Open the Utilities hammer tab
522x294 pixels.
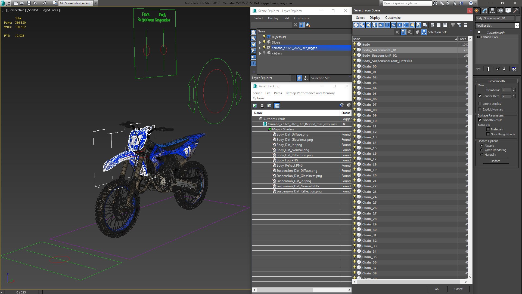pyautogui.click(x=516, y=11)
